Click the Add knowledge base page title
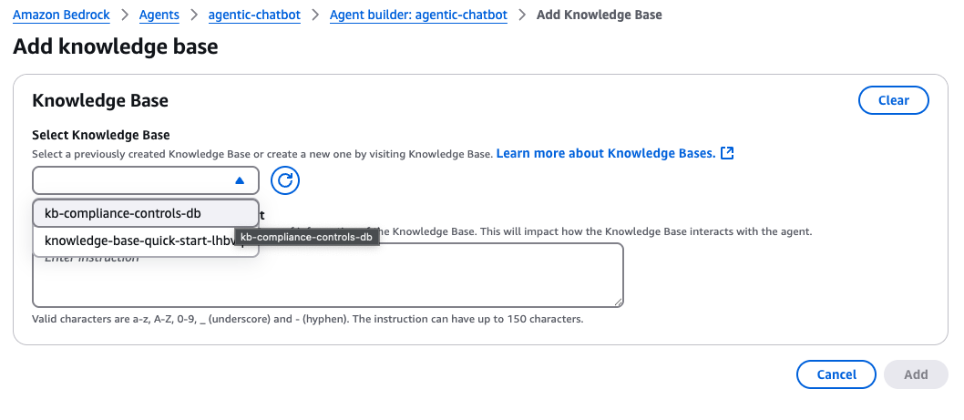 (116, 46)
